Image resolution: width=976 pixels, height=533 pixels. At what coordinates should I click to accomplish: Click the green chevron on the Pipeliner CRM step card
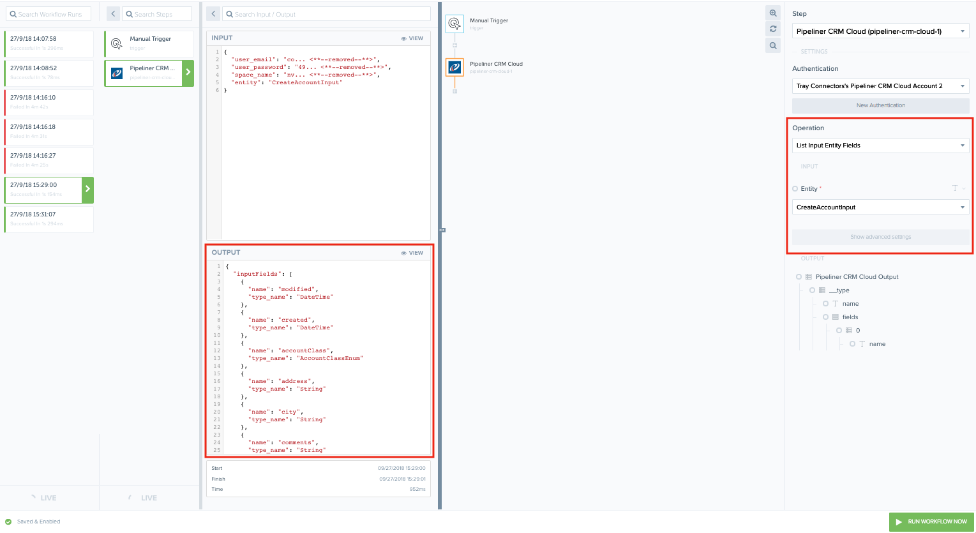(188, 73)
